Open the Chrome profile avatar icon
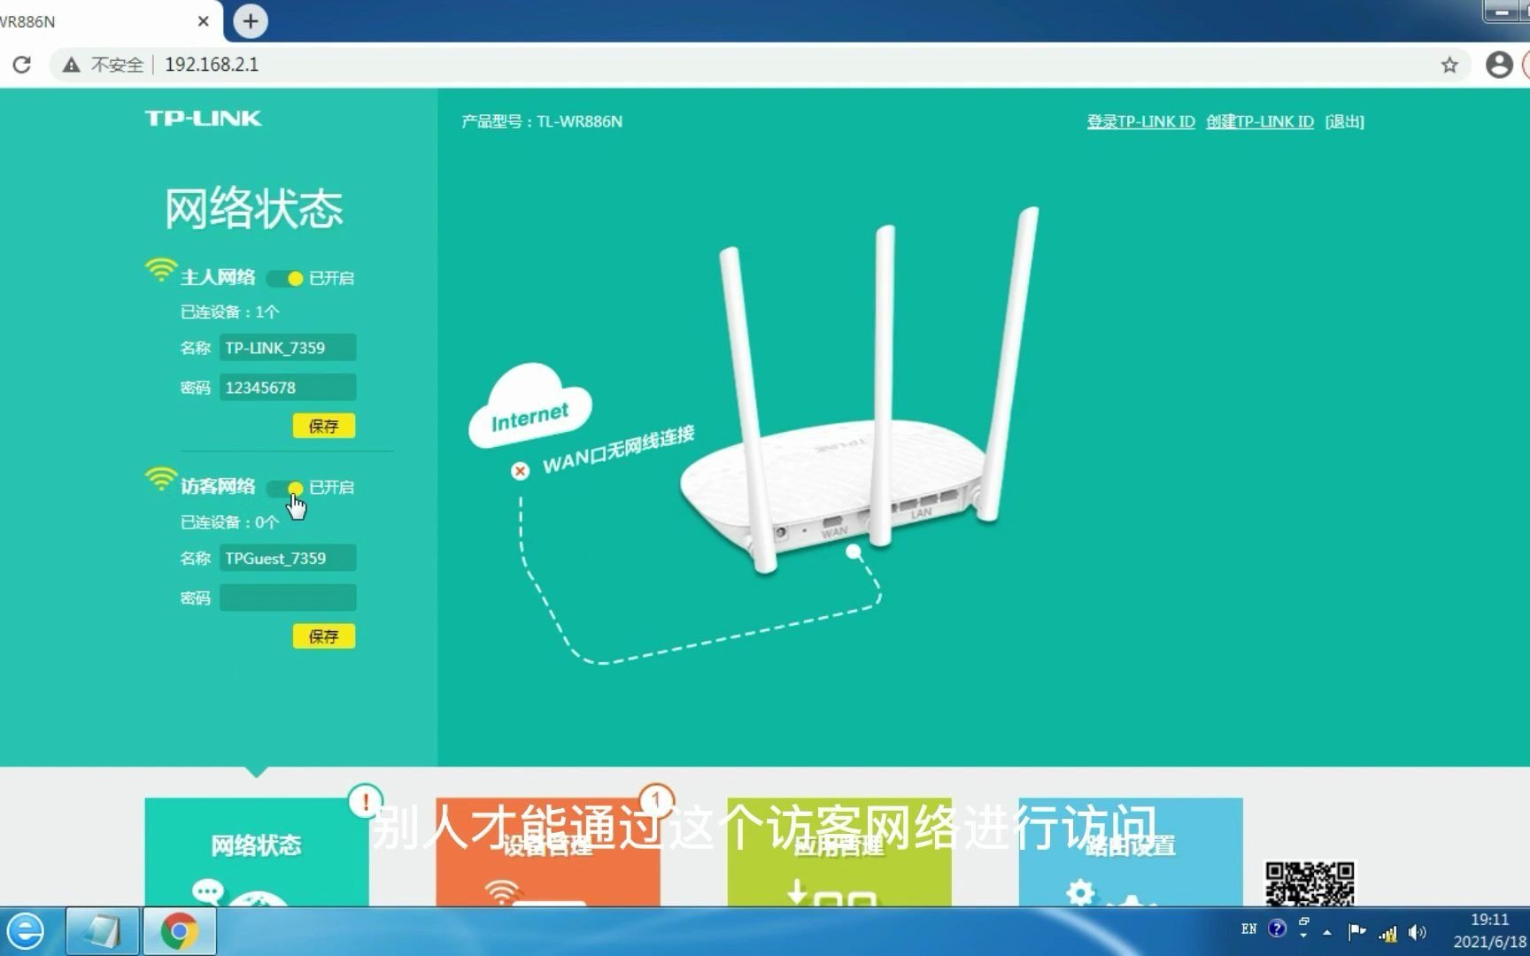The image size is (1530, 956). tap(1499, 65)
